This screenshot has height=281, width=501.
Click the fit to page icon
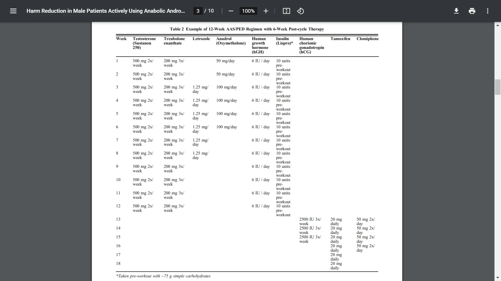286,11
